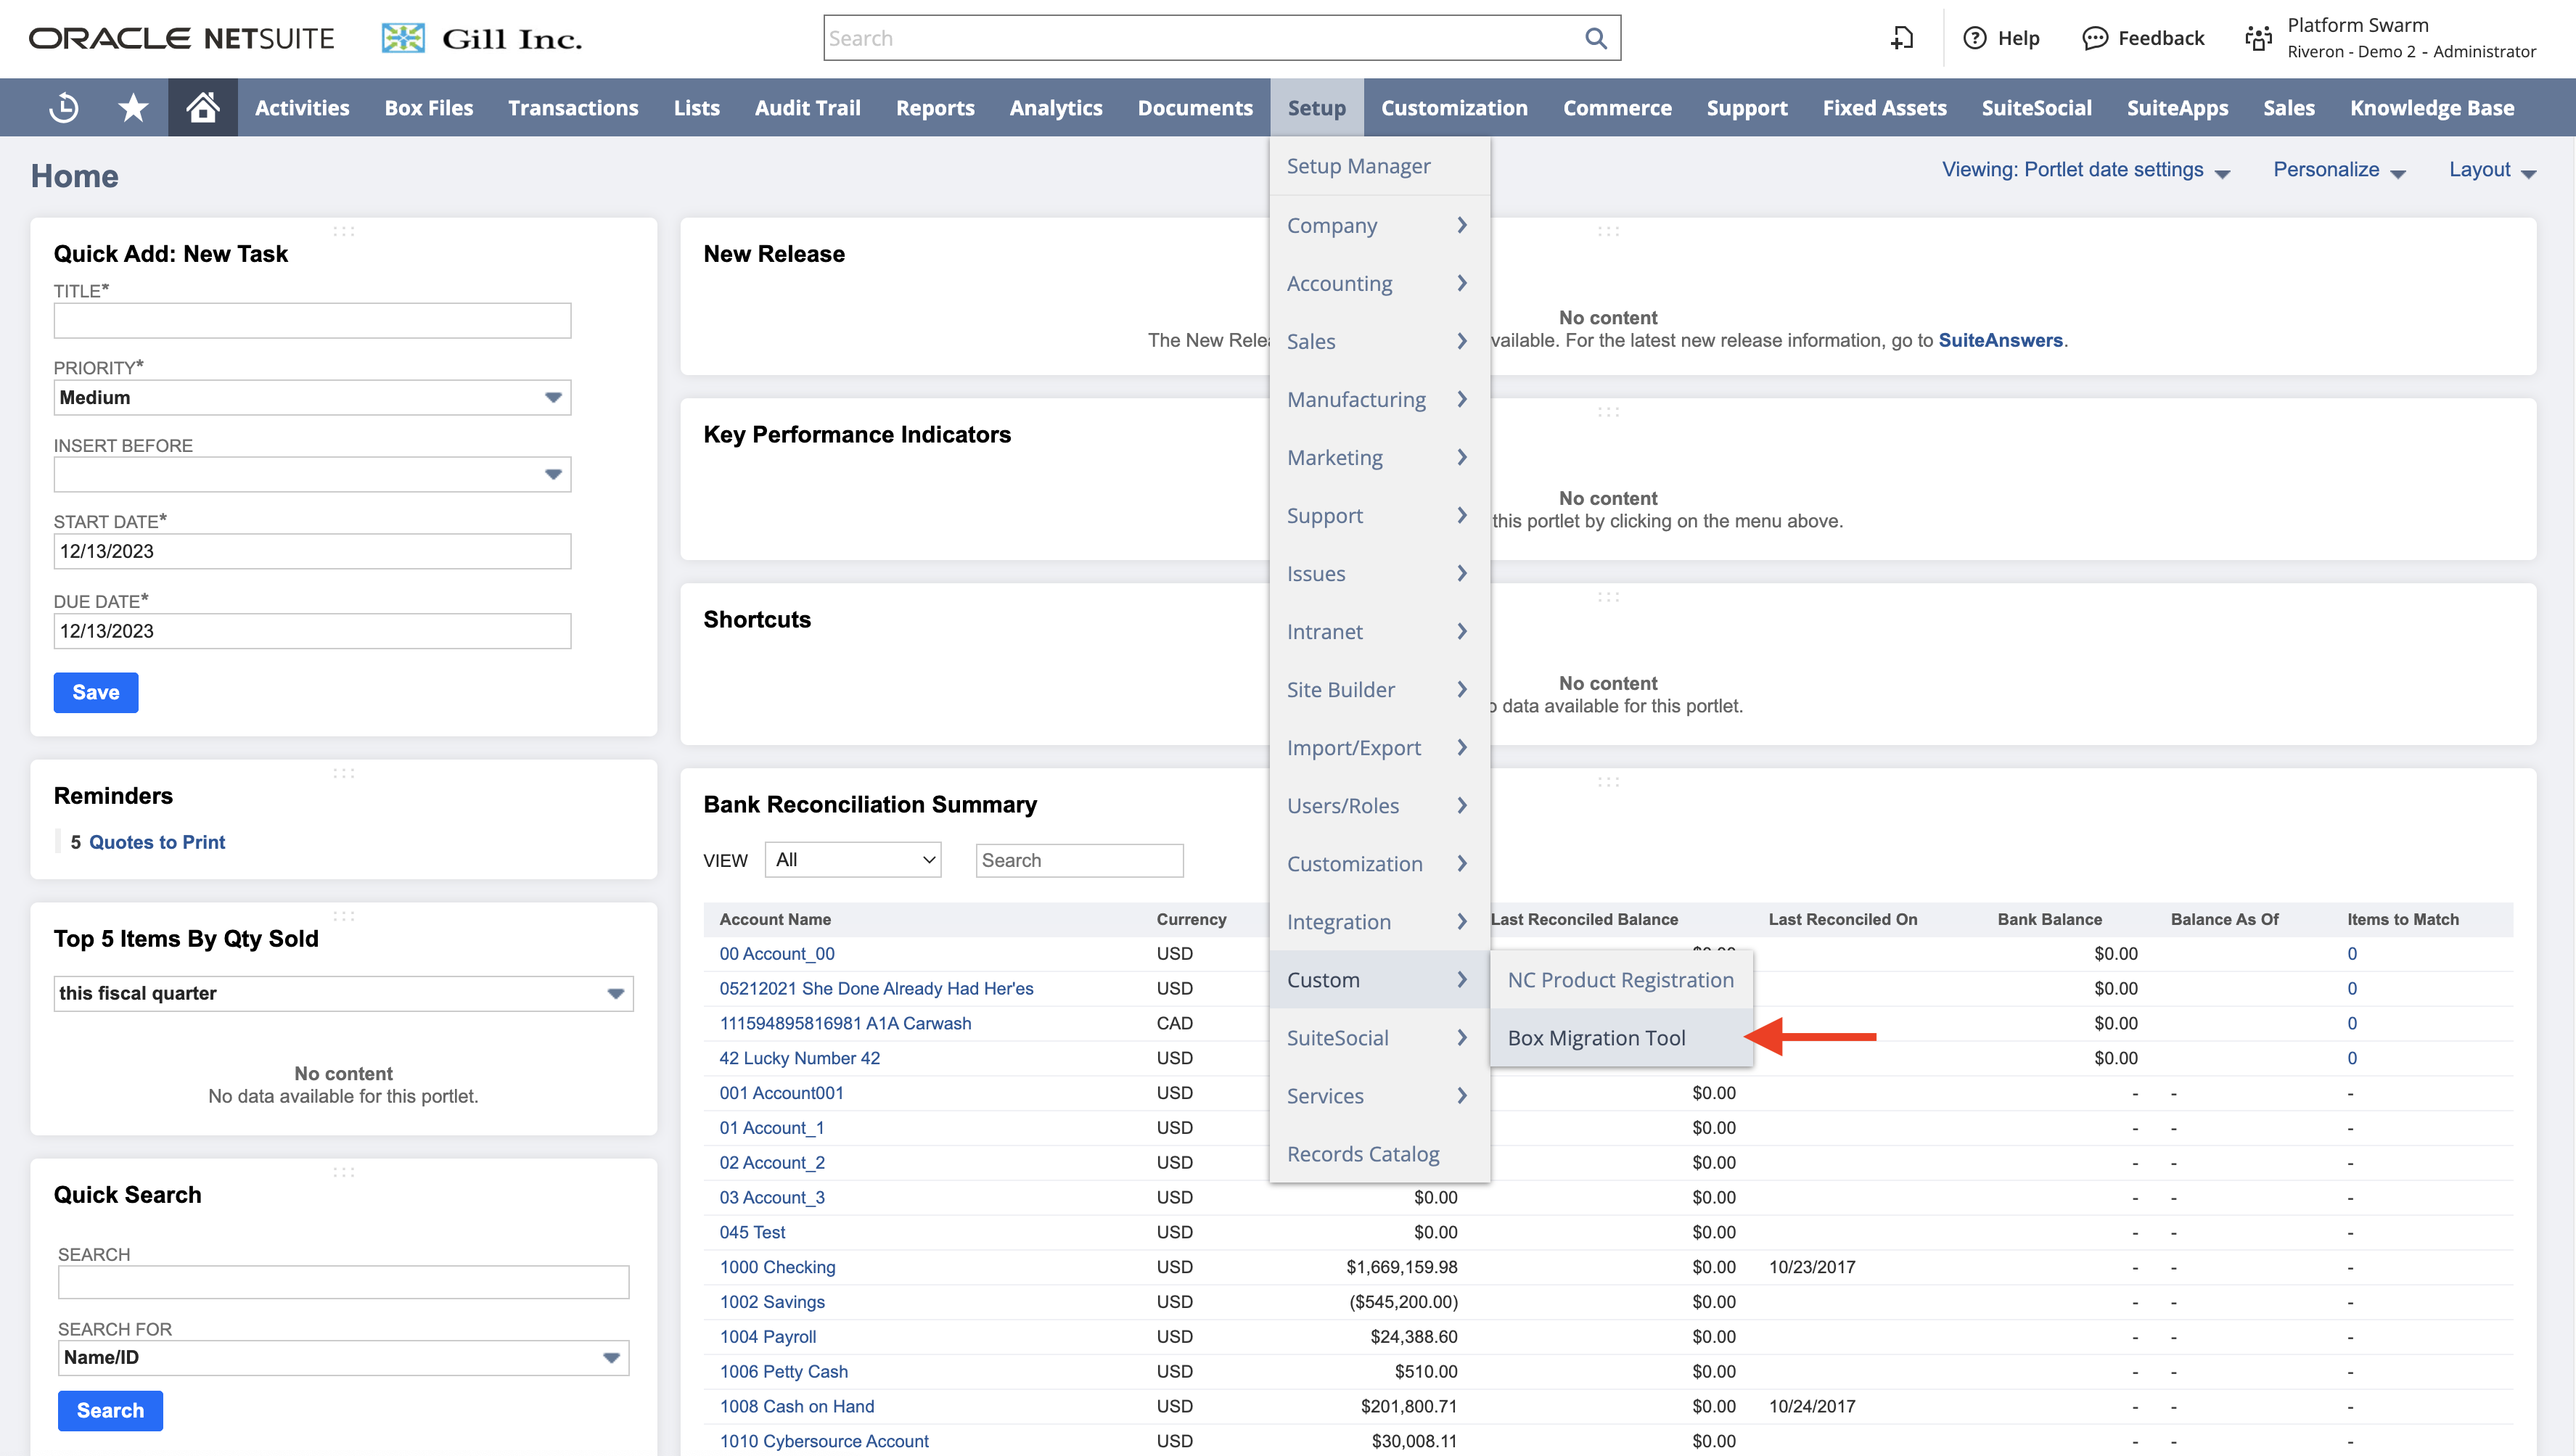
Task: Open the Services menu entry
Action: tap(1379, 1096)
